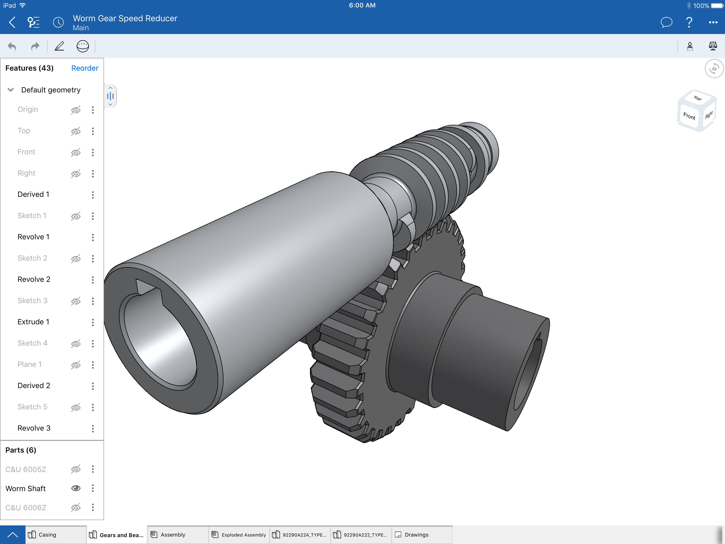Select the Worm Shaft part name
The height and width of the screenshot is (544, 725).
[25, 488]
